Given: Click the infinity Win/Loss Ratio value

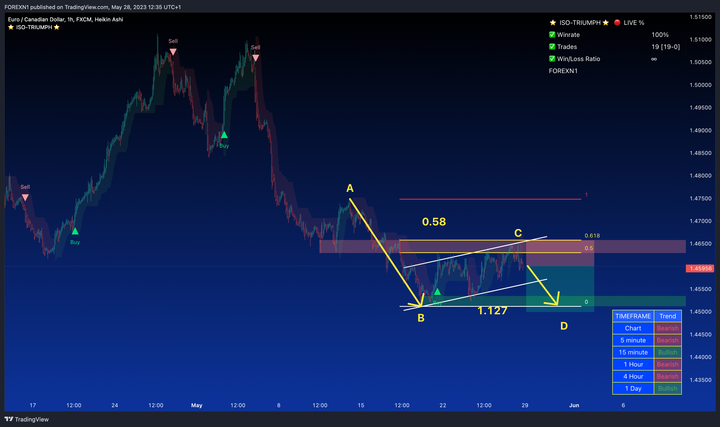Looking at the screenshot, I should (x=654, y=59).
